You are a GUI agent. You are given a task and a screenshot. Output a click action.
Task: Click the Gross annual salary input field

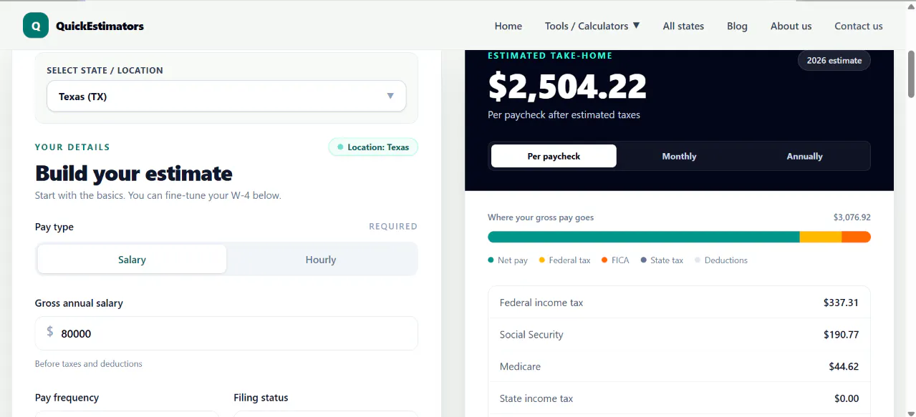226,333
